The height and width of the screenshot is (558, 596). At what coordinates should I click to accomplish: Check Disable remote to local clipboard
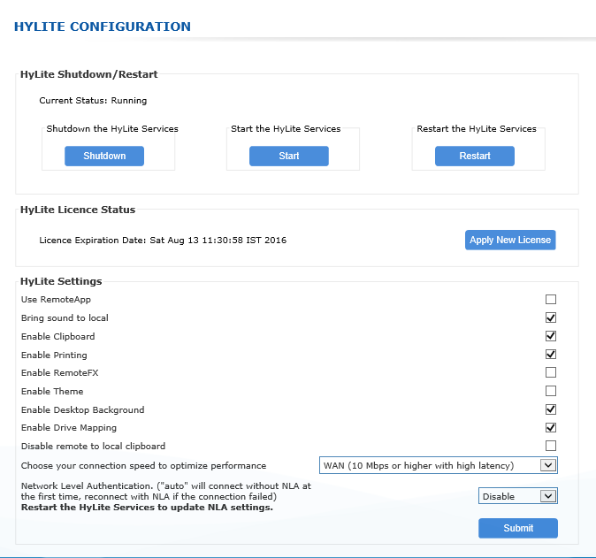tap(551, 446)
